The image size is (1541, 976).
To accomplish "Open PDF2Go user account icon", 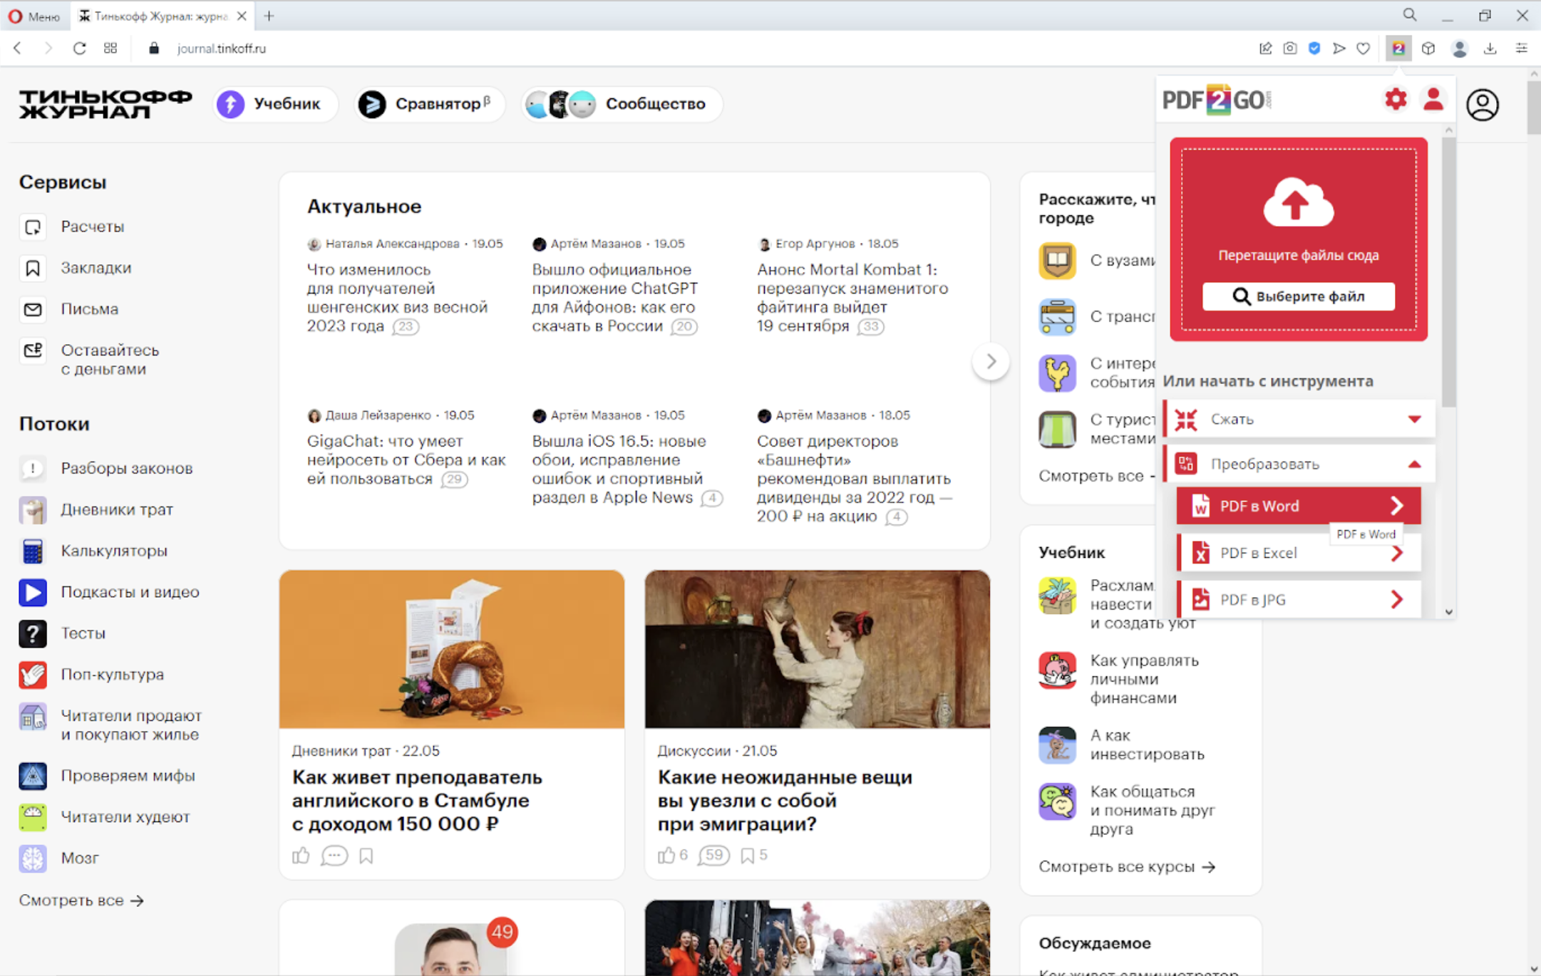I will coord(1433,99).
